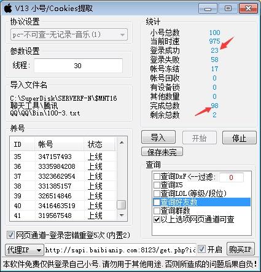Open the protocol settings combo box

pos(69,34)
